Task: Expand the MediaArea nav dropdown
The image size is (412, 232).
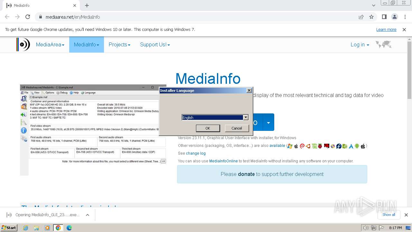Action: click(x=50, y=44)
